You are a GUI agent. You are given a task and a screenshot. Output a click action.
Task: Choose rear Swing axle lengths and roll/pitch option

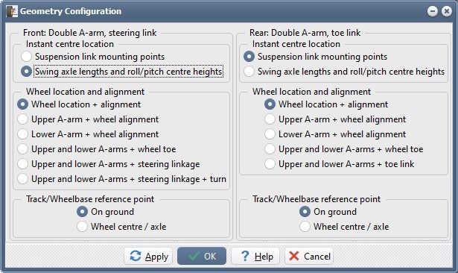344,72
